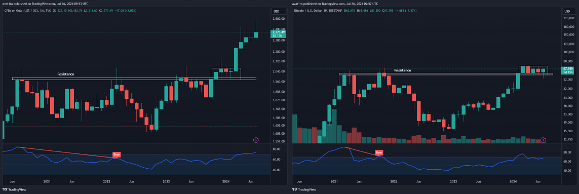Image resolution: width=579 pixels, height=194 pixels.
Task: Click the 42,000 price axis label
Action: [568, 89]
